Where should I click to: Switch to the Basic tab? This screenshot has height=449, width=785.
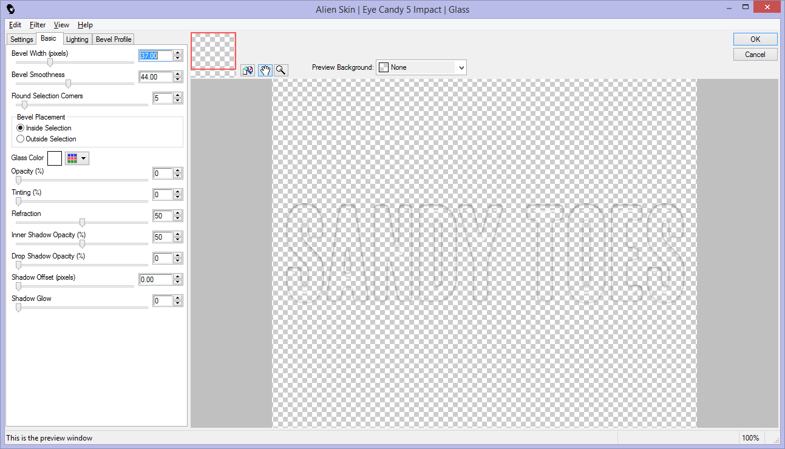[x=49, y=39]
